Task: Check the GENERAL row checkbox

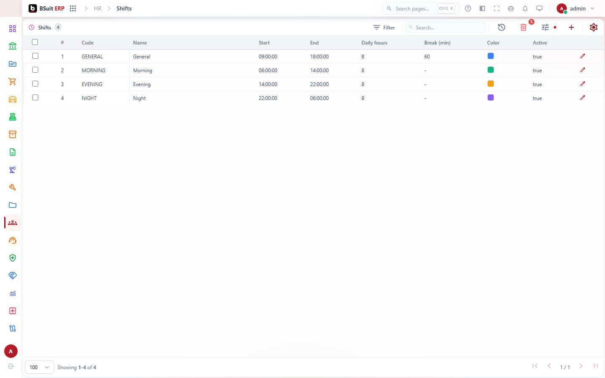Action: point(35,56)
